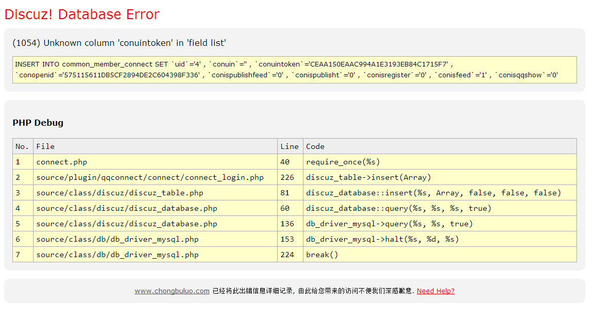
Task: Click db_driver_mysql.php in row 6
Action: pos(155,239)
